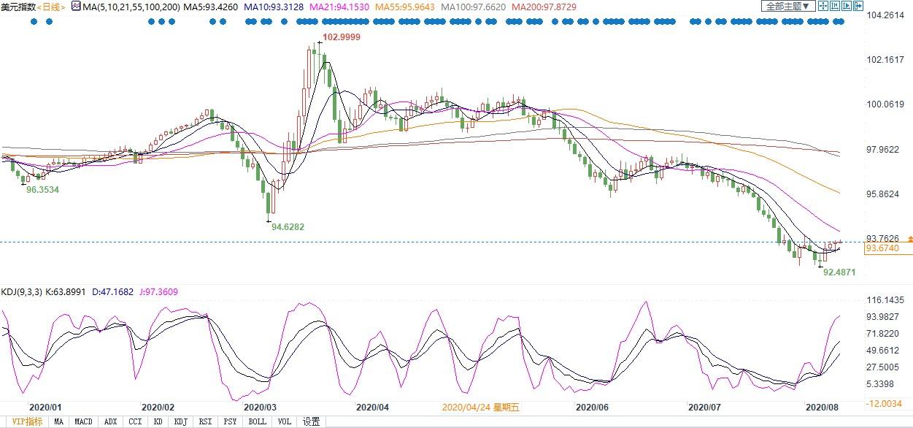
Task: Select the KDJ indicator tab
Action: [180, 421]
